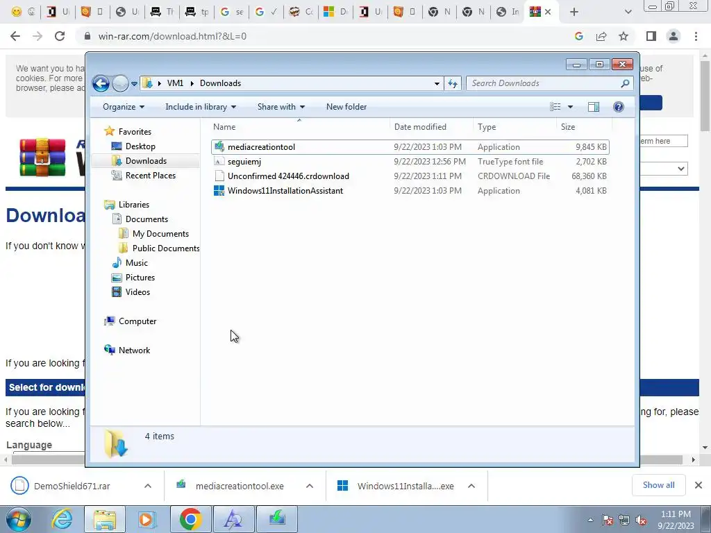Click the Chrome address bar URL
Image resolution: width=711 pixels, height=533 pixels.
point(172,36)
